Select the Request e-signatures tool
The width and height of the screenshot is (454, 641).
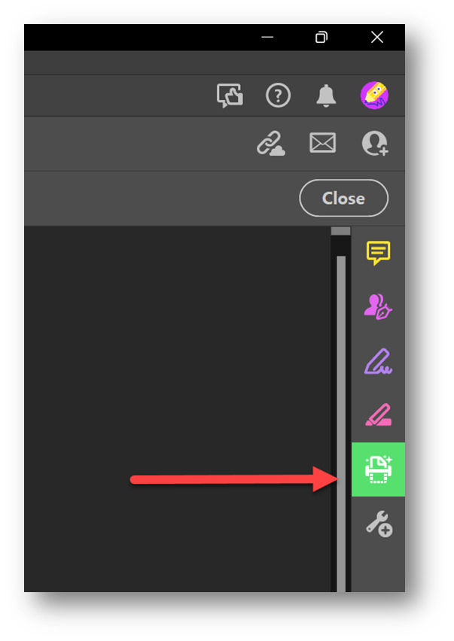click(378, 308)
